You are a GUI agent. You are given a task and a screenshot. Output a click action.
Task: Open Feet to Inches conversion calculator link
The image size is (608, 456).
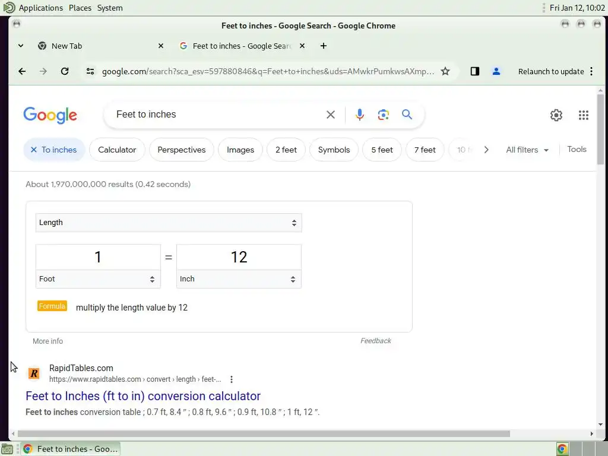[x=143, y=396]
